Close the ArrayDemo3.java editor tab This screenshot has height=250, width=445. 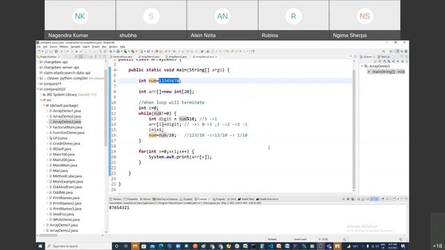coord(216,57)
